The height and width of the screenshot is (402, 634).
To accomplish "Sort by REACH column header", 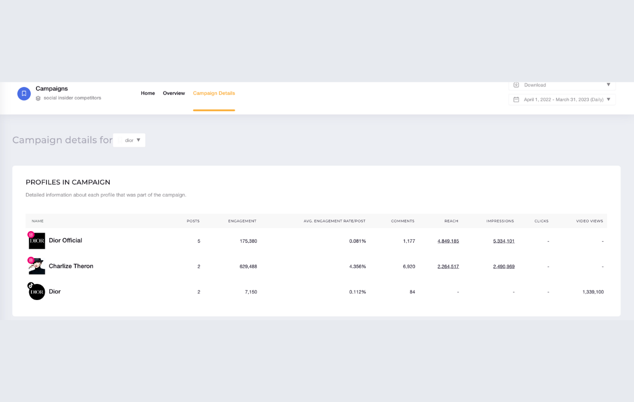I will (x=451, y=221).
